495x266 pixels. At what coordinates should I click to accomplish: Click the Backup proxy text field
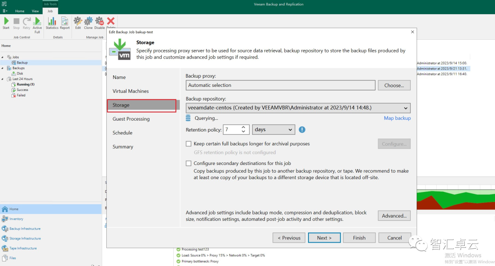[x=280, y=85]
